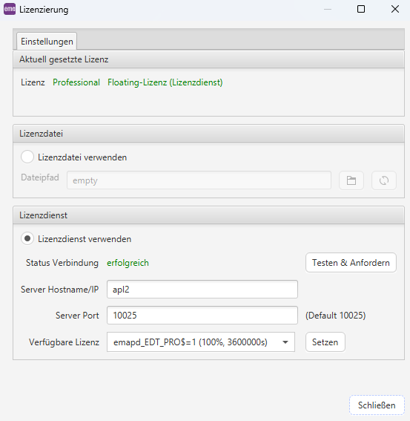Click the refresh icon beside the file path
The width and height of the screenshot is (410, 421).
384,180
